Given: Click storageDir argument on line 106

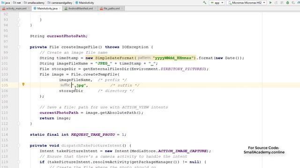Looking at the screenshot, I should click(x=71, y=91).
